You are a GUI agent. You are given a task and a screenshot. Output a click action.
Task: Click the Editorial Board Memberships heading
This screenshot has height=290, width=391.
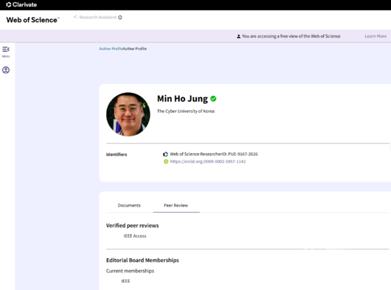[x=143, y=260]
